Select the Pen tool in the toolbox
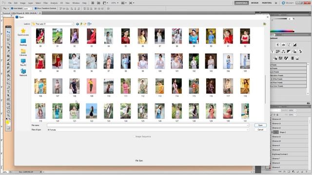 [8, 87]
